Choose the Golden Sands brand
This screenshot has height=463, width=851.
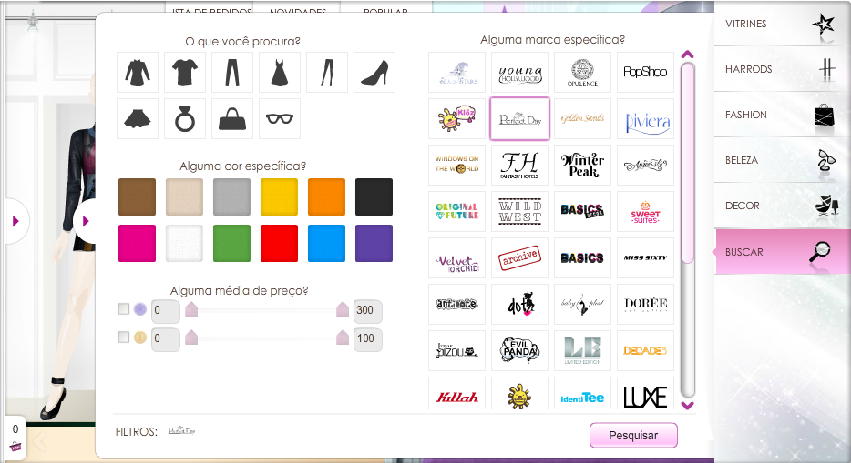pyautogui.click(x=582, y=119)
